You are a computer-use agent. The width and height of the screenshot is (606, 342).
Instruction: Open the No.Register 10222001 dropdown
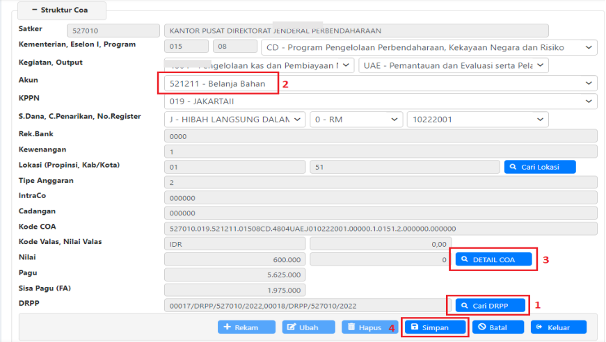click(477, 120)
